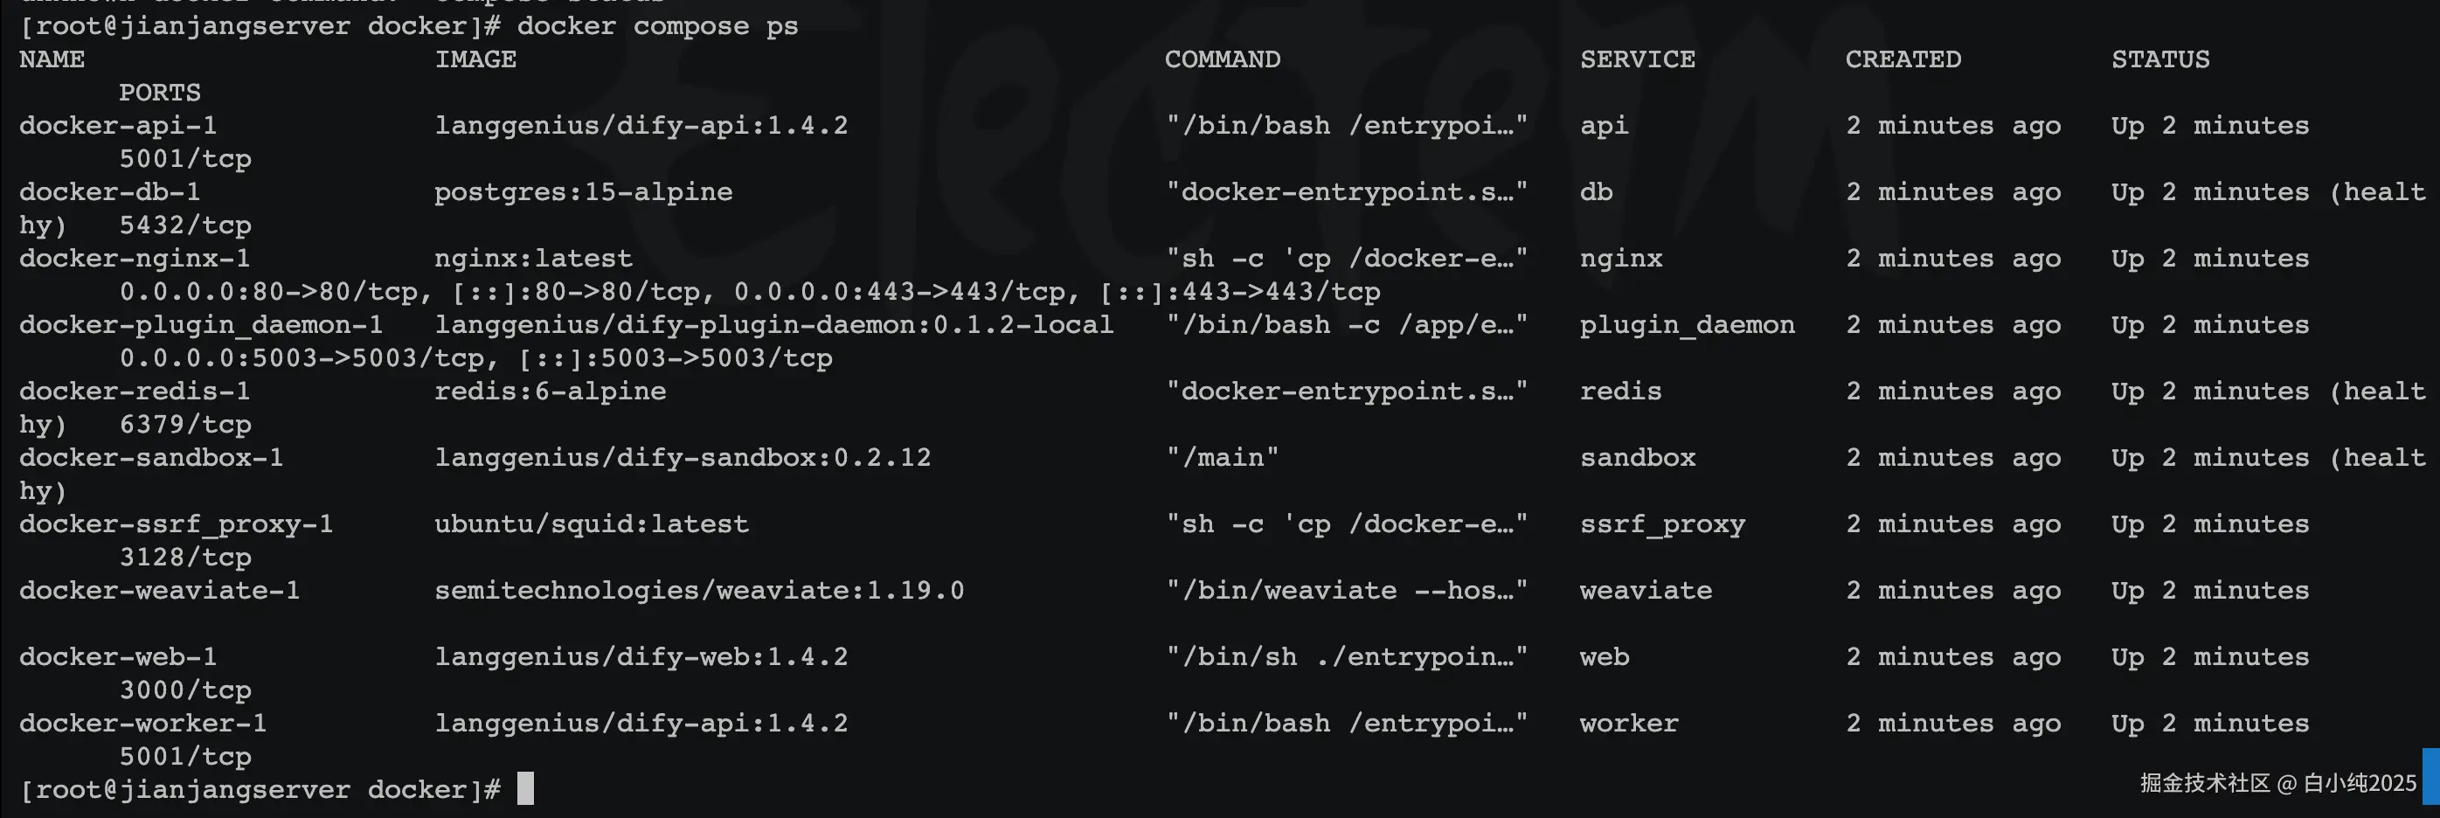The height and width of the screenshot is (818, 2440).
Task: Click the COMMAND column header
Action: pyautogui.click(x=1223, y=59)
